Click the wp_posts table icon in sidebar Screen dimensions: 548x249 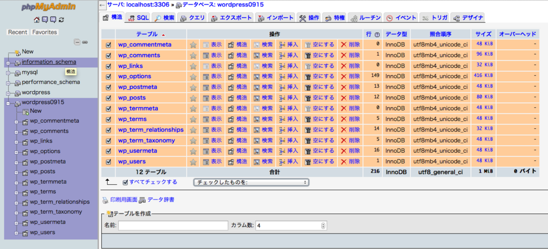click(25, 172)
